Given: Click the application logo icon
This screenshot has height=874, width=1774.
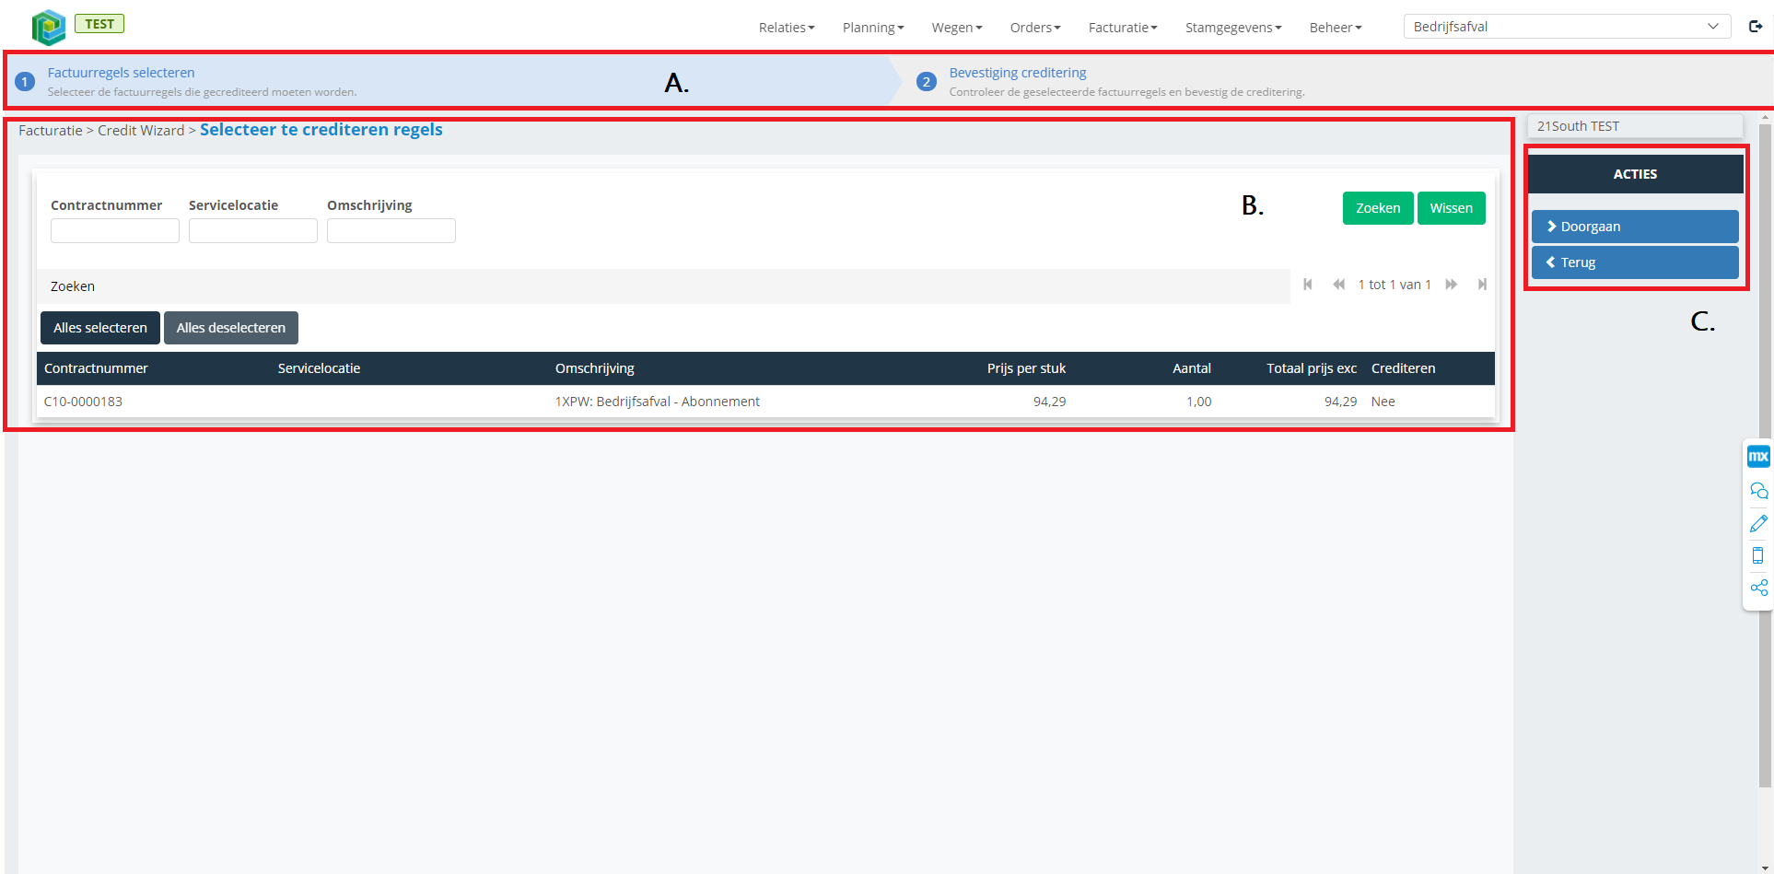Looking at the screenshot, I should click(48, 27).
